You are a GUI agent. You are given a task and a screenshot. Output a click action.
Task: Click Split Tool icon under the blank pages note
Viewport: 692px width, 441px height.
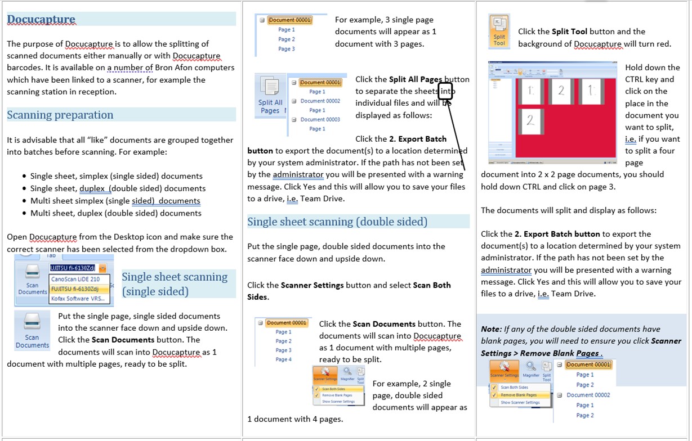click(x=547, y=371)
